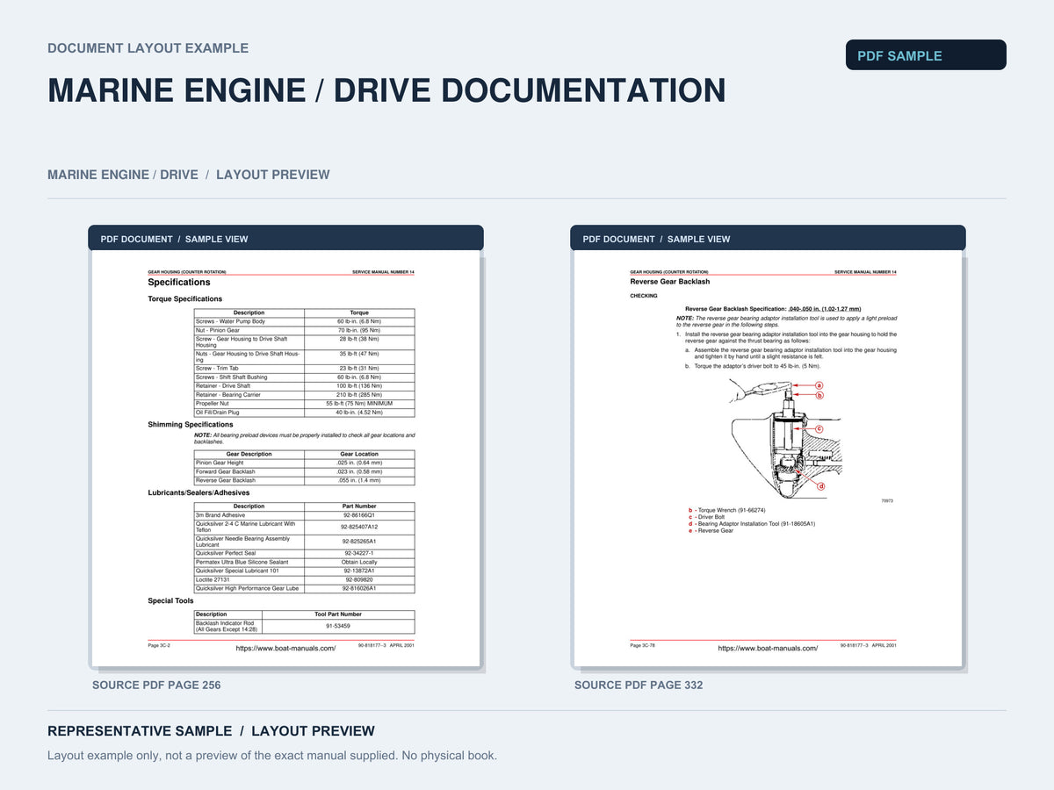Screen dimensions: 1054x790
Task: Click the PDF SAMPLE badge
Action: [x=926, y=55]
